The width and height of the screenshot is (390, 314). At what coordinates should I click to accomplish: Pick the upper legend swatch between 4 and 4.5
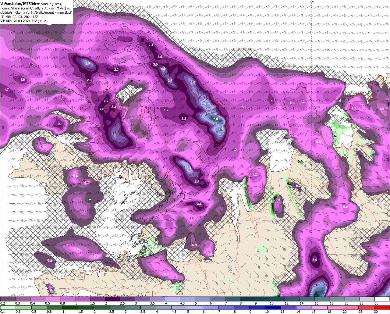172,299
